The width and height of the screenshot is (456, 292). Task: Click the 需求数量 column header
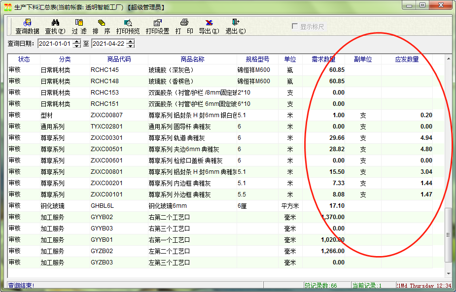click(323, 59)
